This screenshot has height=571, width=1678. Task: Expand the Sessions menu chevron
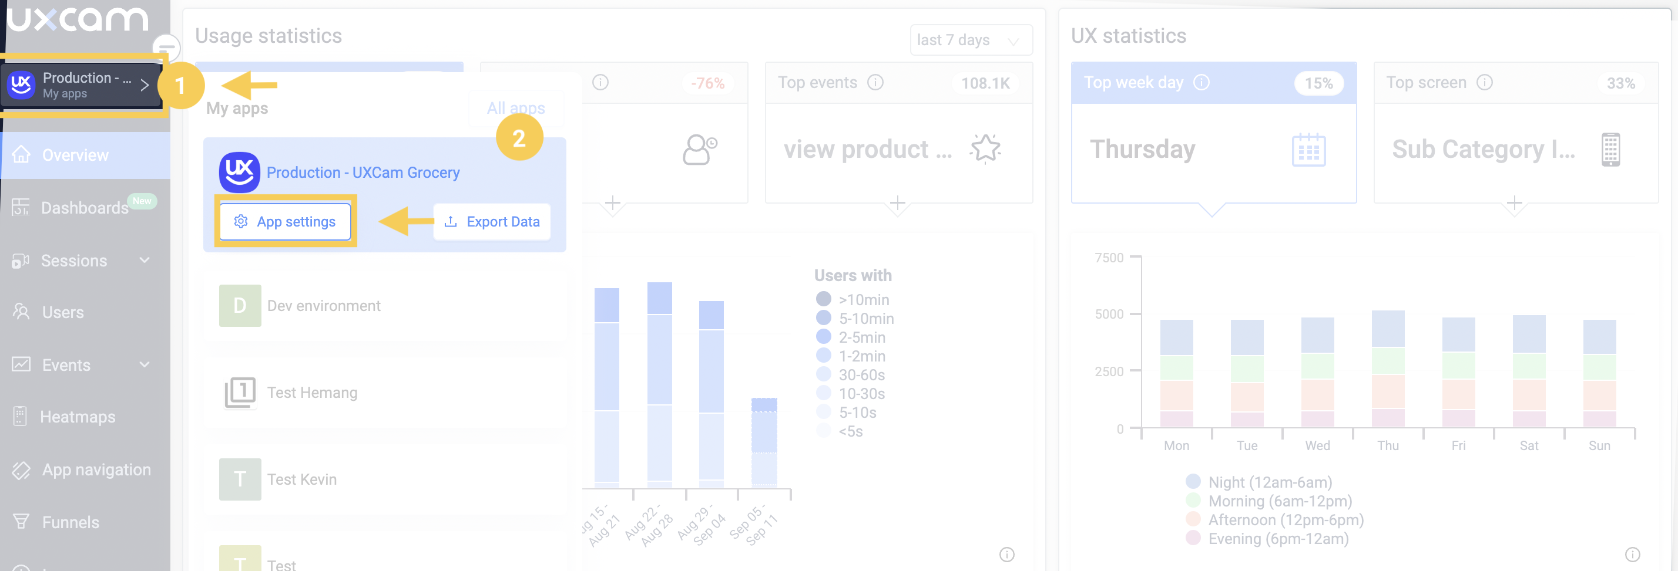click(145, 260)
